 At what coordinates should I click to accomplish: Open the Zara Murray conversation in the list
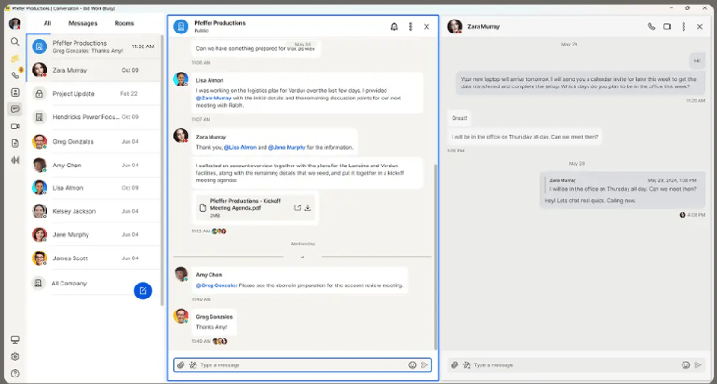[94, 70]
